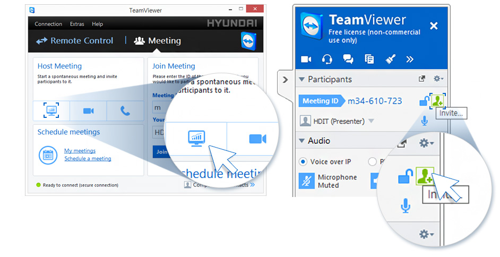Start a phone call from Host Meeting

tap(125, 110)
